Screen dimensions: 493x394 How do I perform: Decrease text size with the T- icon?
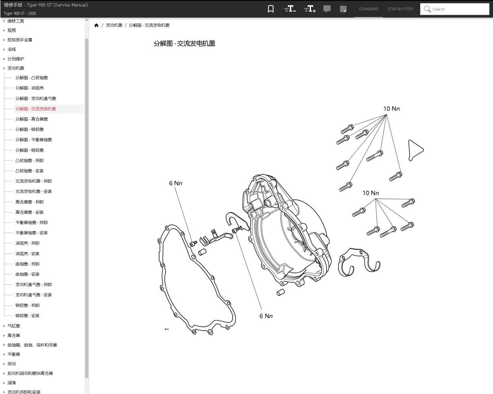pyautogui.click(x=290, y=9)
